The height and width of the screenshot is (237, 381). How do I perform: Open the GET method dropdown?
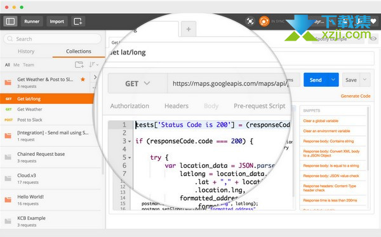tap(138, 84)
